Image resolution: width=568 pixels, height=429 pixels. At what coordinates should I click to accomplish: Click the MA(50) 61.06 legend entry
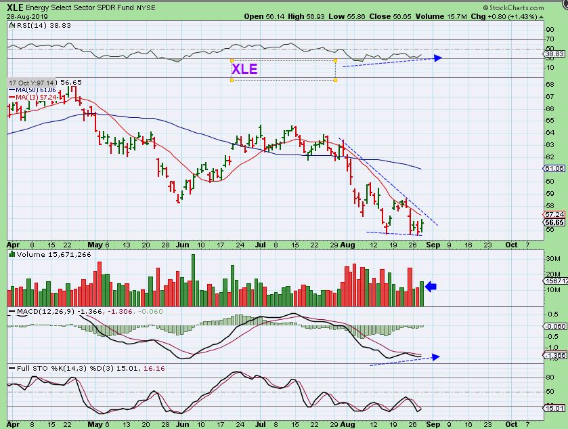point(32,90)
